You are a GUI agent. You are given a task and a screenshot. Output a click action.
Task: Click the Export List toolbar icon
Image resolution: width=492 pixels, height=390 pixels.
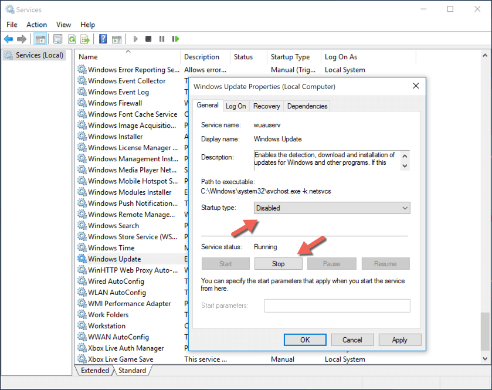point(85,39)
